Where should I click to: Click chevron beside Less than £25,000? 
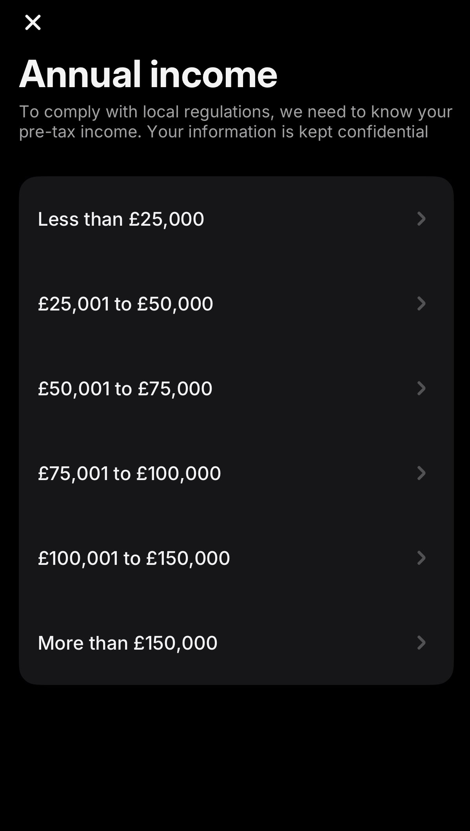tap(421, 219)
